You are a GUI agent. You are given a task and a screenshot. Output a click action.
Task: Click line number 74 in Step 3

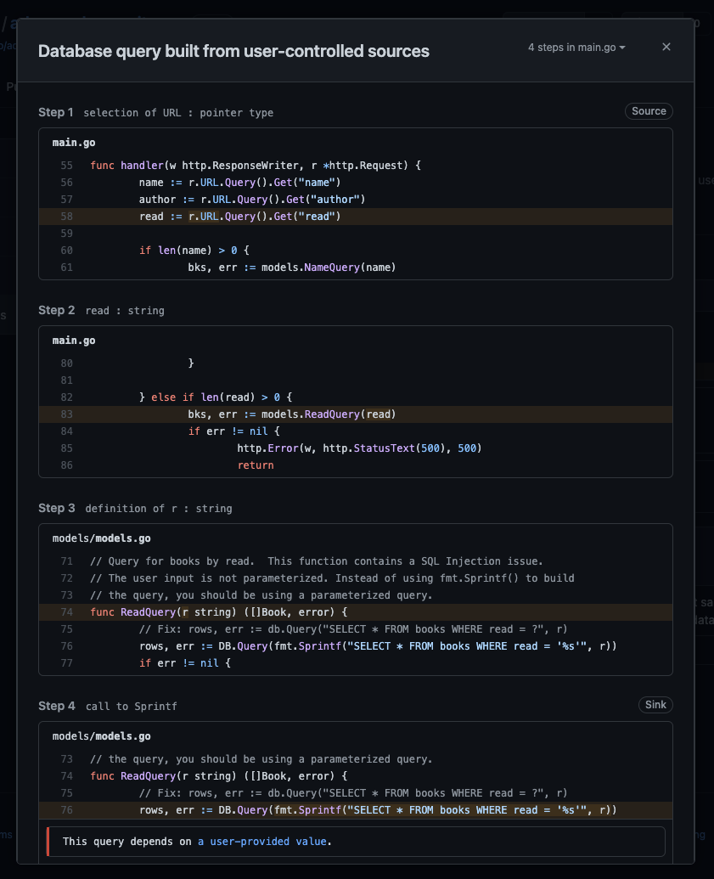67,612
